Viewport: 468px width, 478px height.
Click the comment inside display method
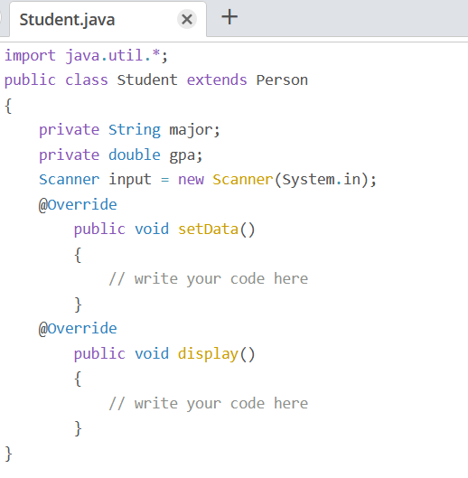[x=209, y=404]
